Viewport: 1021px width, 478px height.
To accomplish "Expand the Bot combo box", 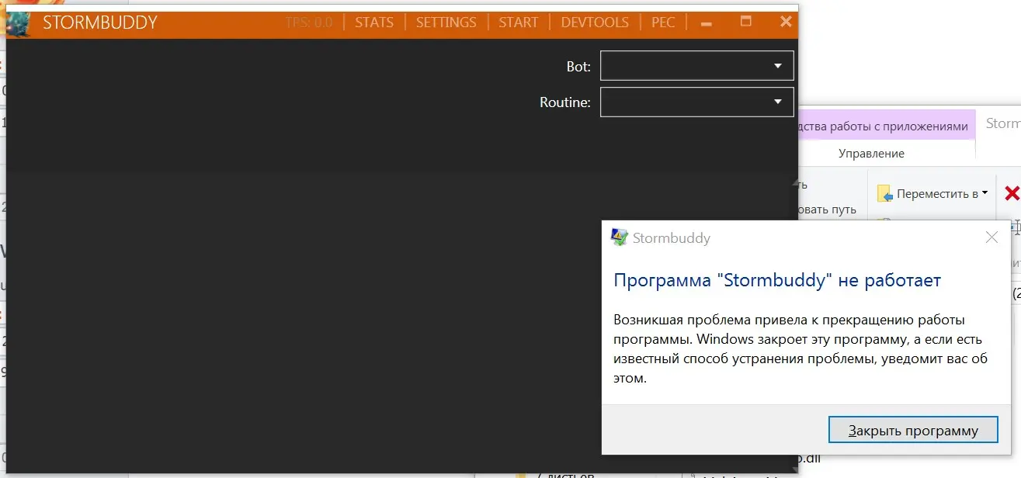I will coord(697,66).
